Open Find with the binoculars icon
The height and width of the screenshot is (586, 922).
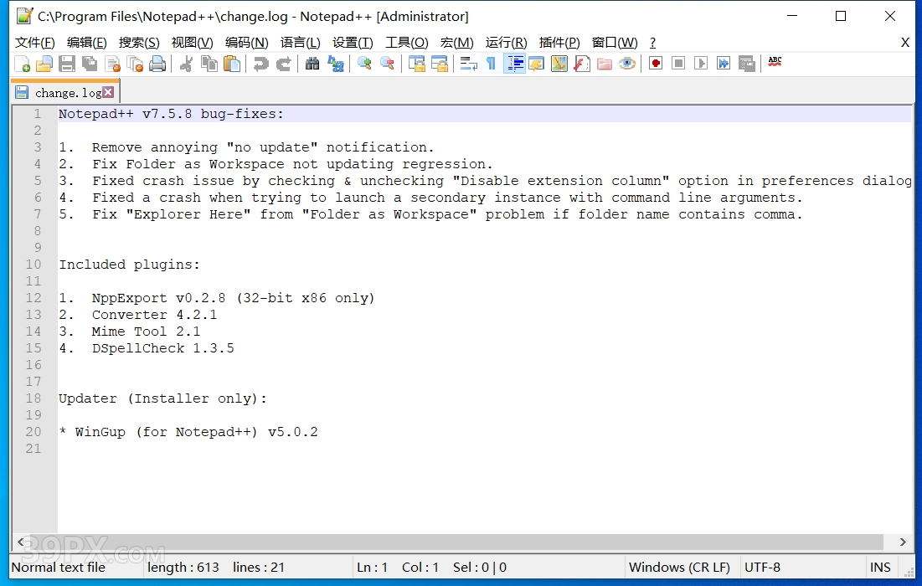312,64
